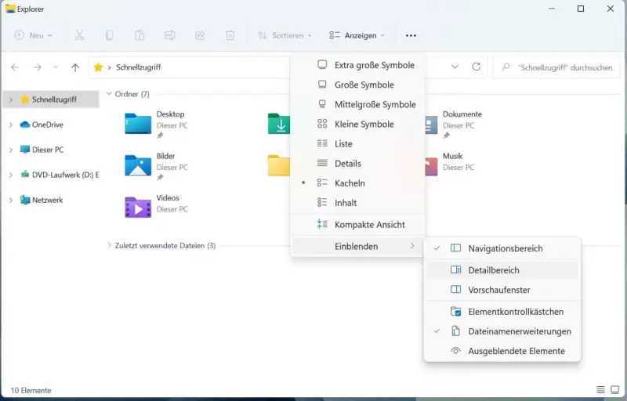Choose Liste view
The height and width of the screenshot is (401, 627).
click(357, 143)
